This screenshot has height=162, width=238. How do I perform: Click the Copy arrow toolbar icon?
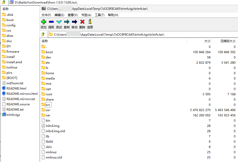(67, 22)
